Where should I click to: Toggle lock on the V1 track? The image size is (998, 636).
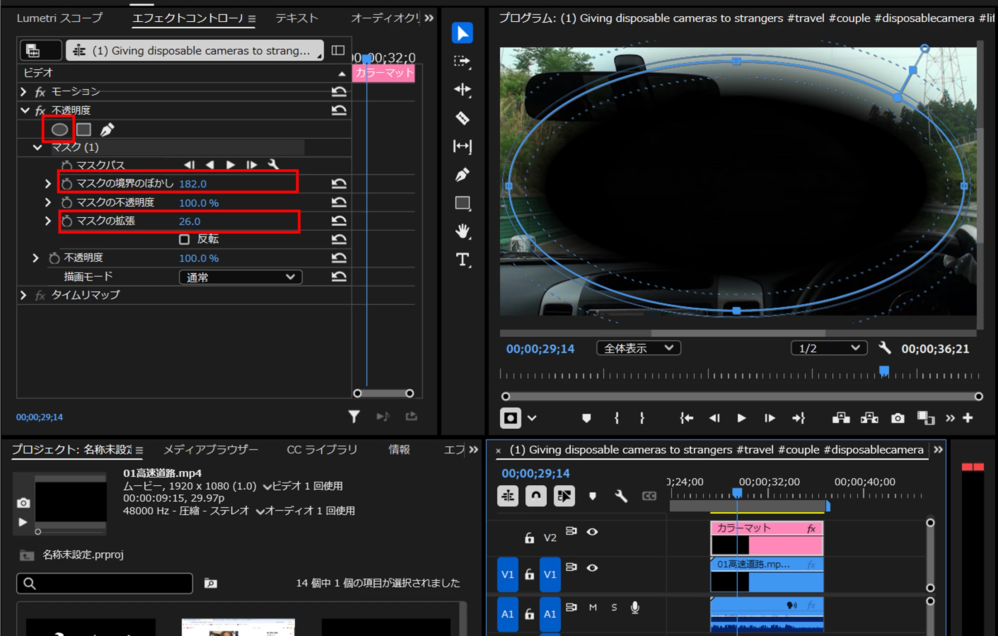coord(529,574)
